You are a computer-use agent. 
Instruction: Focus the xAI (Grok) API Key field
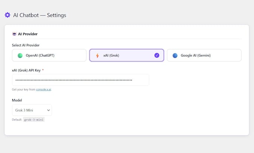click(x=81, y=80)
